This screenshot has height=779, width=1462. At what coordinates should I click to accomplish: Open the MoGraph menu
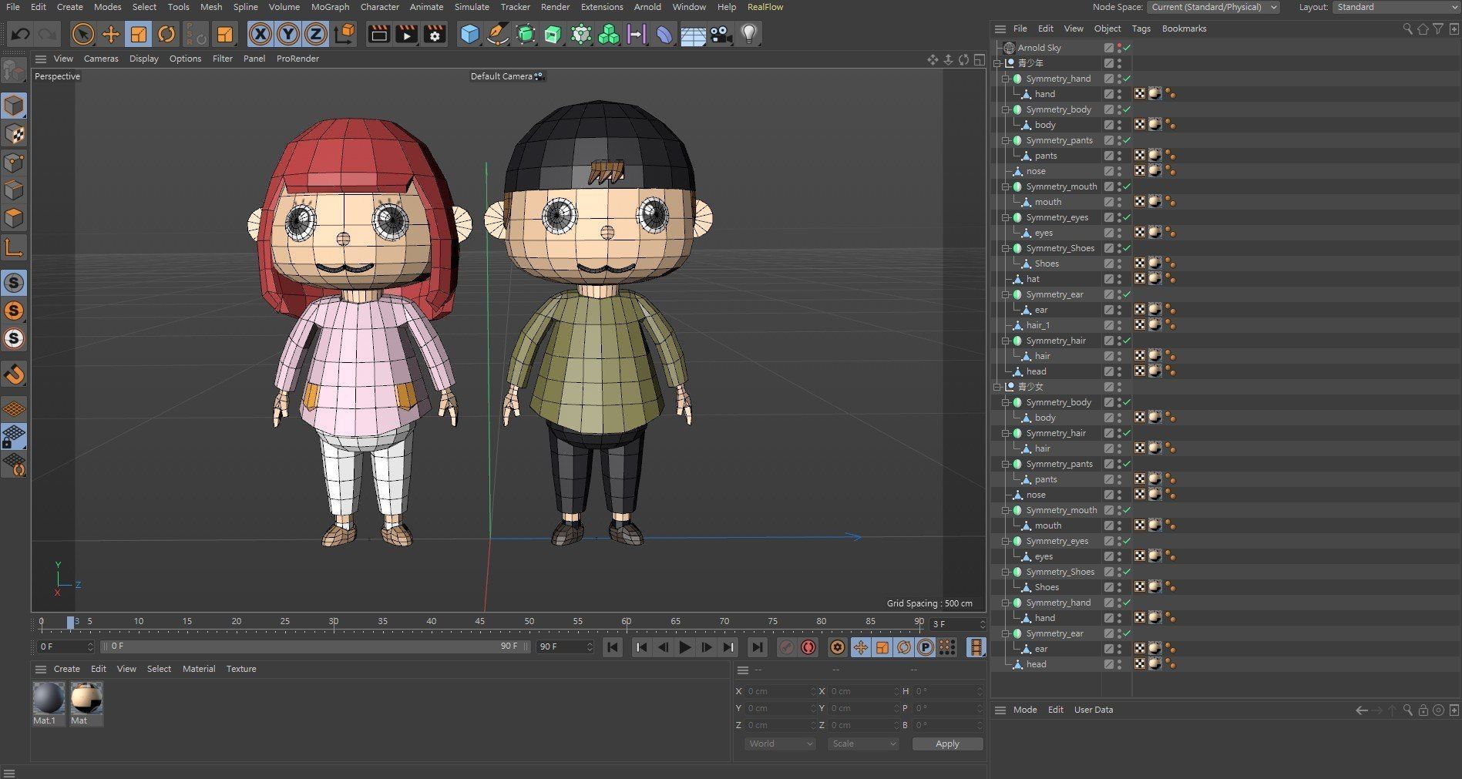click(x=330, y=7)
